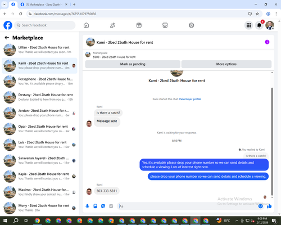Click the More options button
Viewport: 281px width, 225px height.
[226, 64]
